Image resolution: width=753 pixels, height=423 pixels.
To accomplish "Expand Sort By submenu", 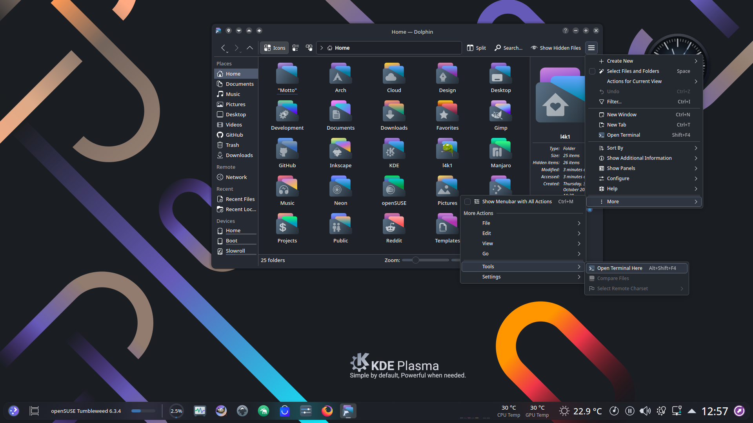I will click(x=644, y=148).
